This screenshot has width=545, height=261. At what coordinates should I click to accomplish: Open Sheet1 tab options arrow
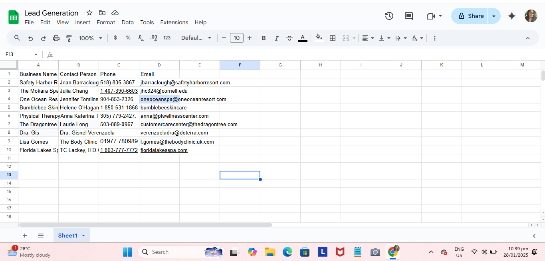[x=83, y=236]
